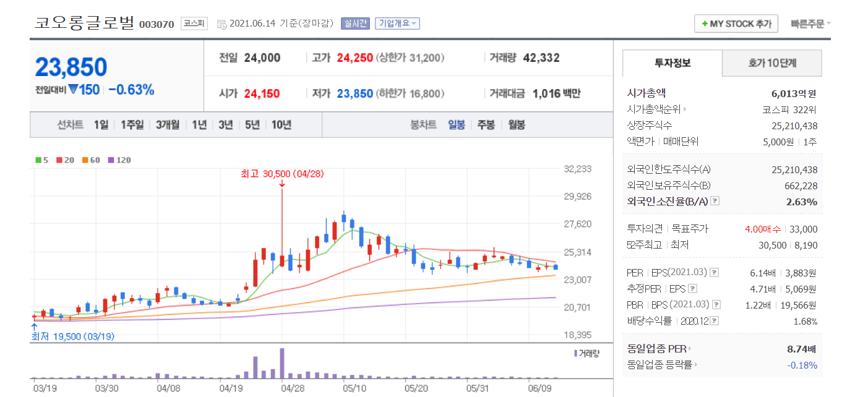Click the help icon beside 배당수익률 2020.12
Viewport: 855px width, 397px height.
[715, 321]
